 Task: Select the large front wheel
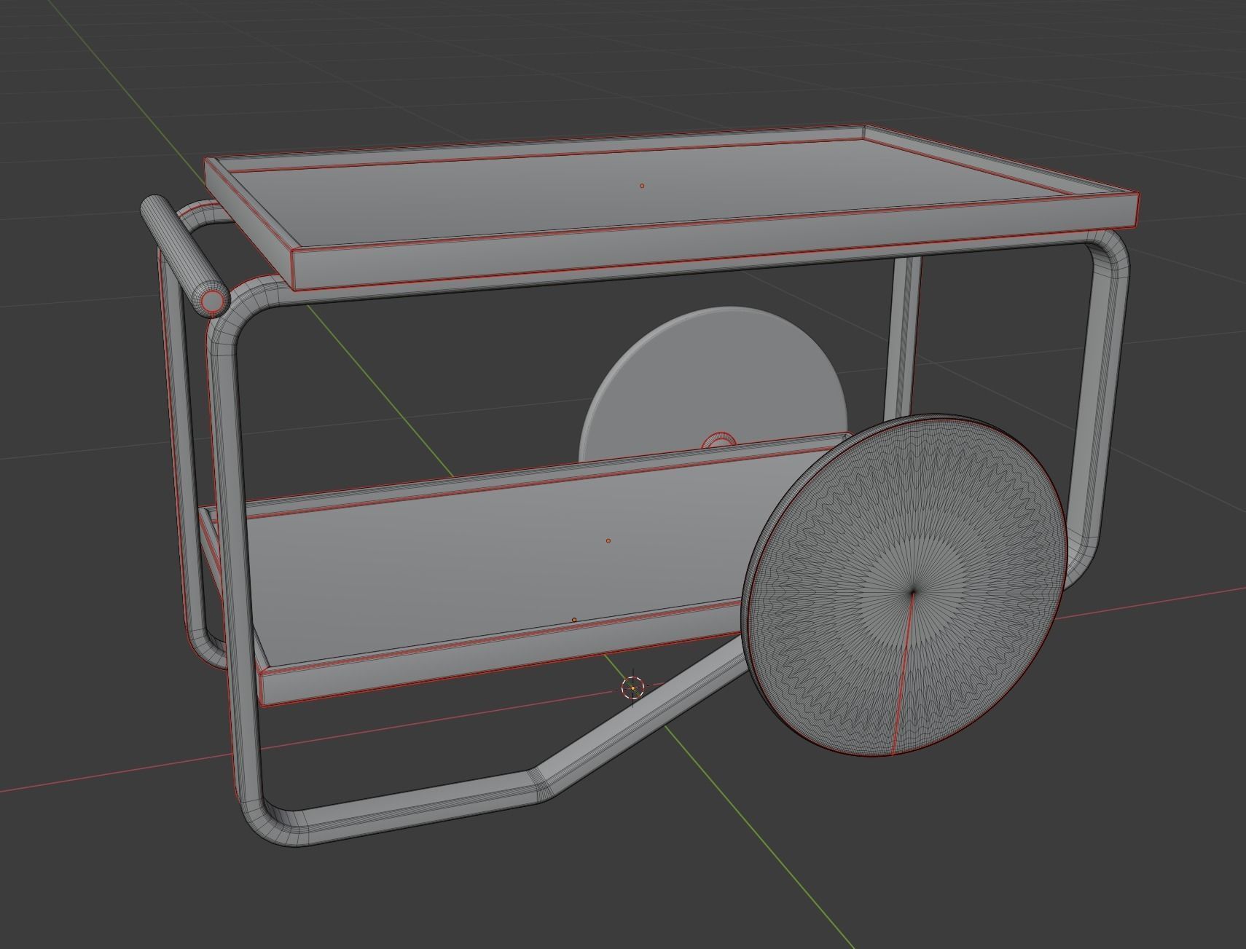(x=904, y=586)
